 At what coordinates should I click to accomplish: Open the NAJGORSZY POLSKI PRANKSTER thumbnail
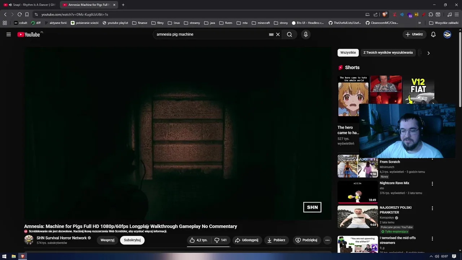point(357,216)
